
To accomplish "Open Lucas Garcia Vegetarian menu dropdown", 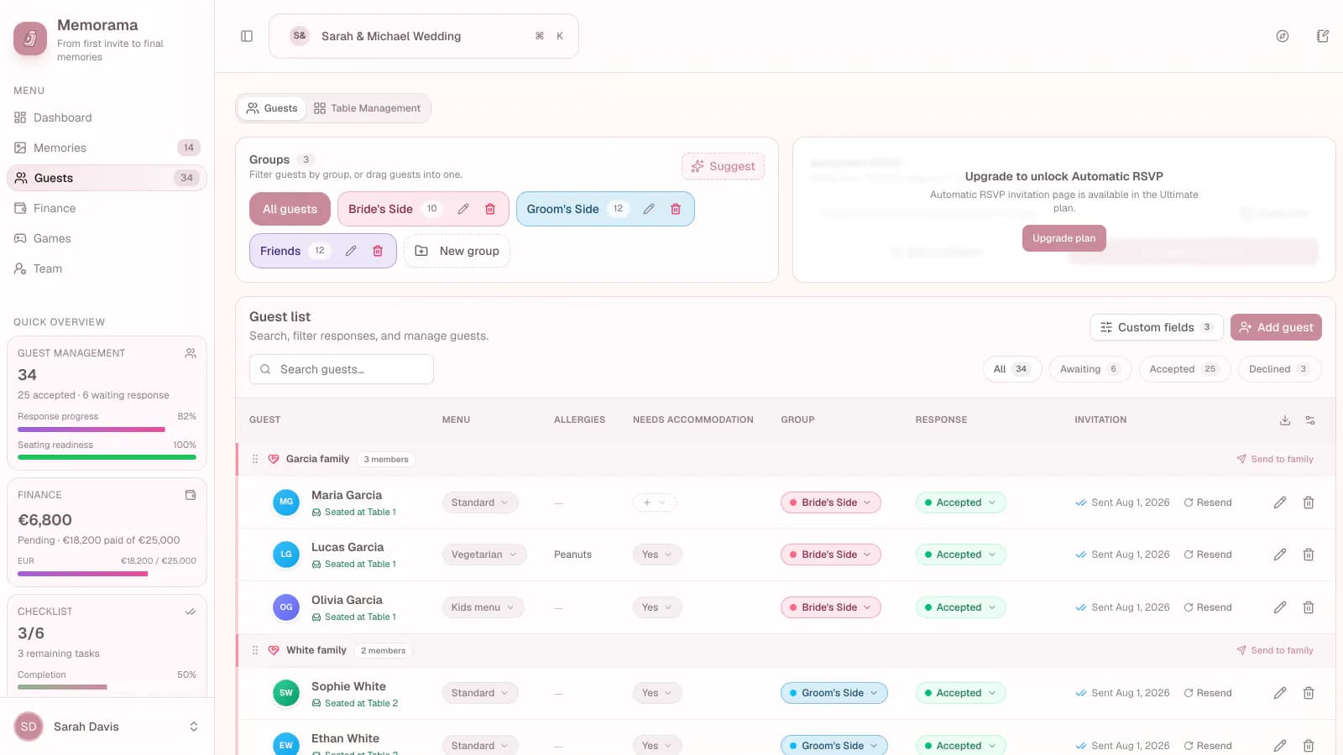I will click(x=484, y=555).
